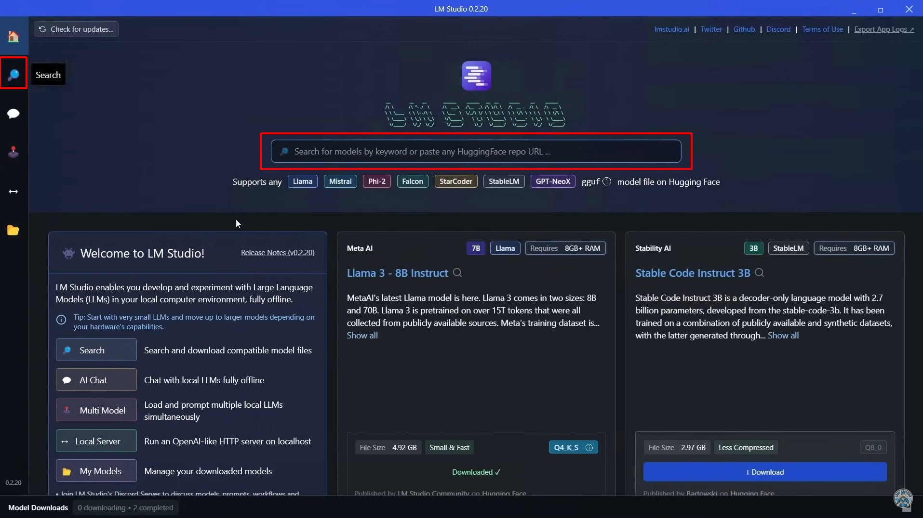This screenshot has height=518, width=923.
Task: Click the 7B badge on Meta AI card
Action: point(476,248)
